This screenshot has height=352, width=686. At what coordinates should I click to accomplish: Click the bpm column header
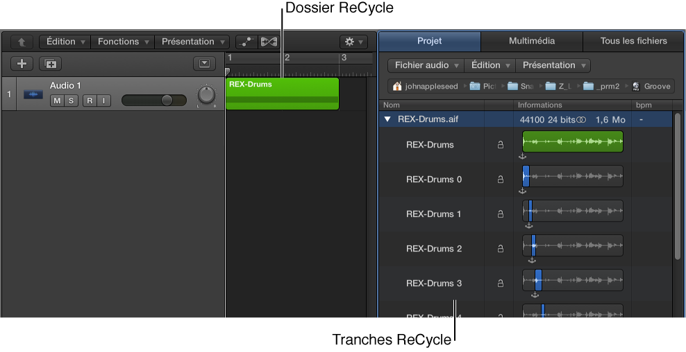(x=644, y=105)
